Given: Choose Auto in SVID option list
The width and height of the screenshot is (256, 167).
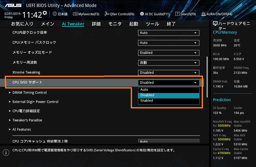Looking at the screenshot, I should (x=169, y=89).
